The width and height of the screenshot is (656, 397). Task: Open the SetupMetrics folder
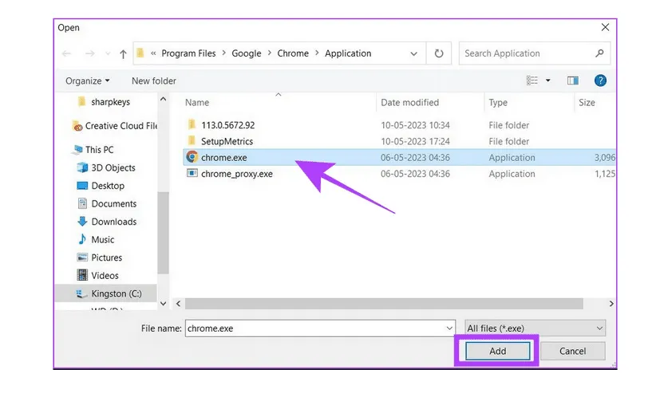coord(227,141)
